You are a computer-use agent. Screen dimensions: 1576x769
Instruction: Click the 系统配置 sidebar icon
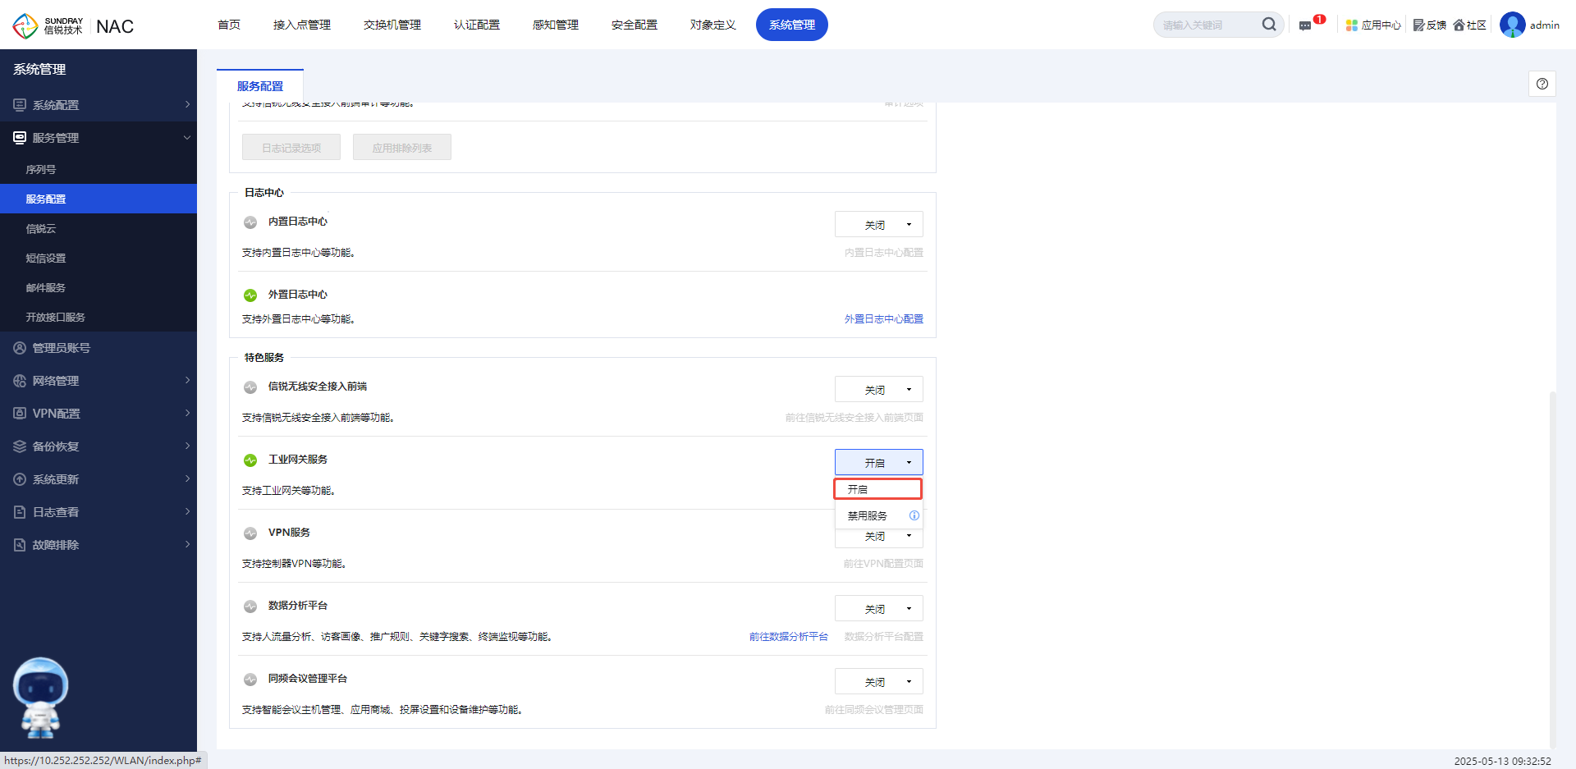(x=20, y=105)
